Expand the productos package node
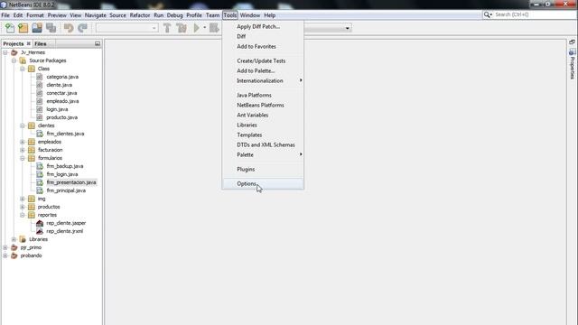 point(22,207)
